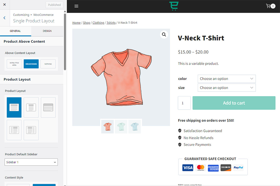Go back using the left chevron arrow

4,18
